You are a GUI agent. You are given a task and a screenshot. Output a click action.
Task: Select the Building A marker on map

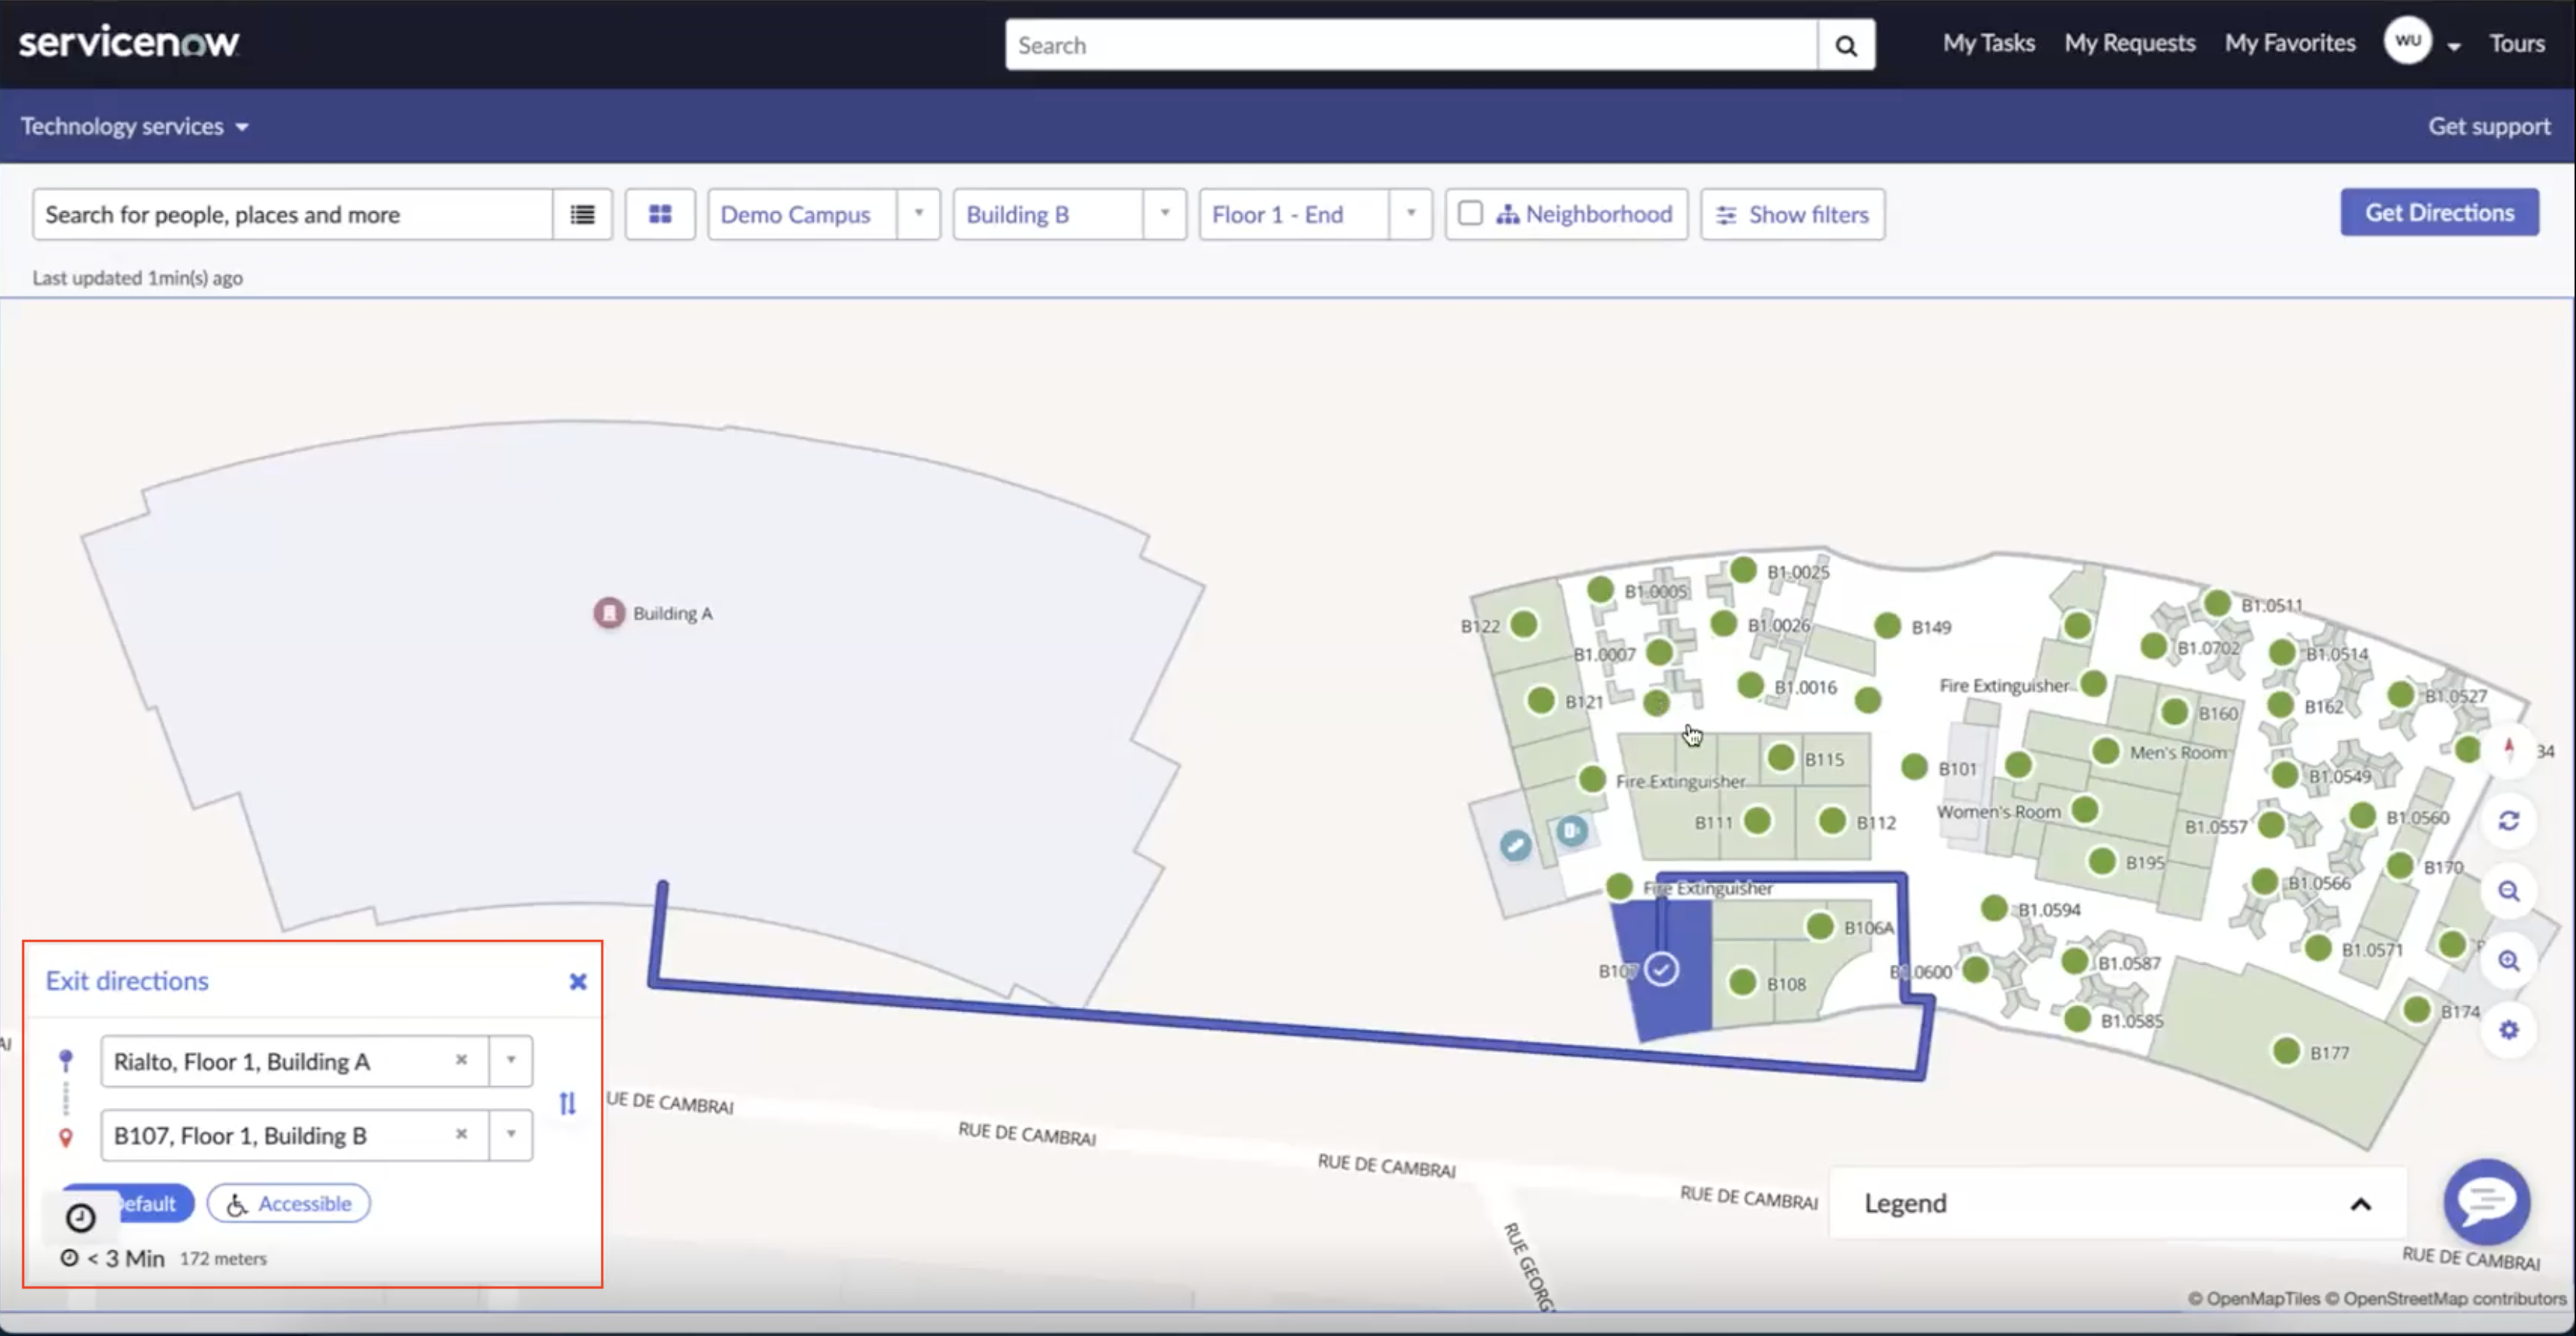609,613
